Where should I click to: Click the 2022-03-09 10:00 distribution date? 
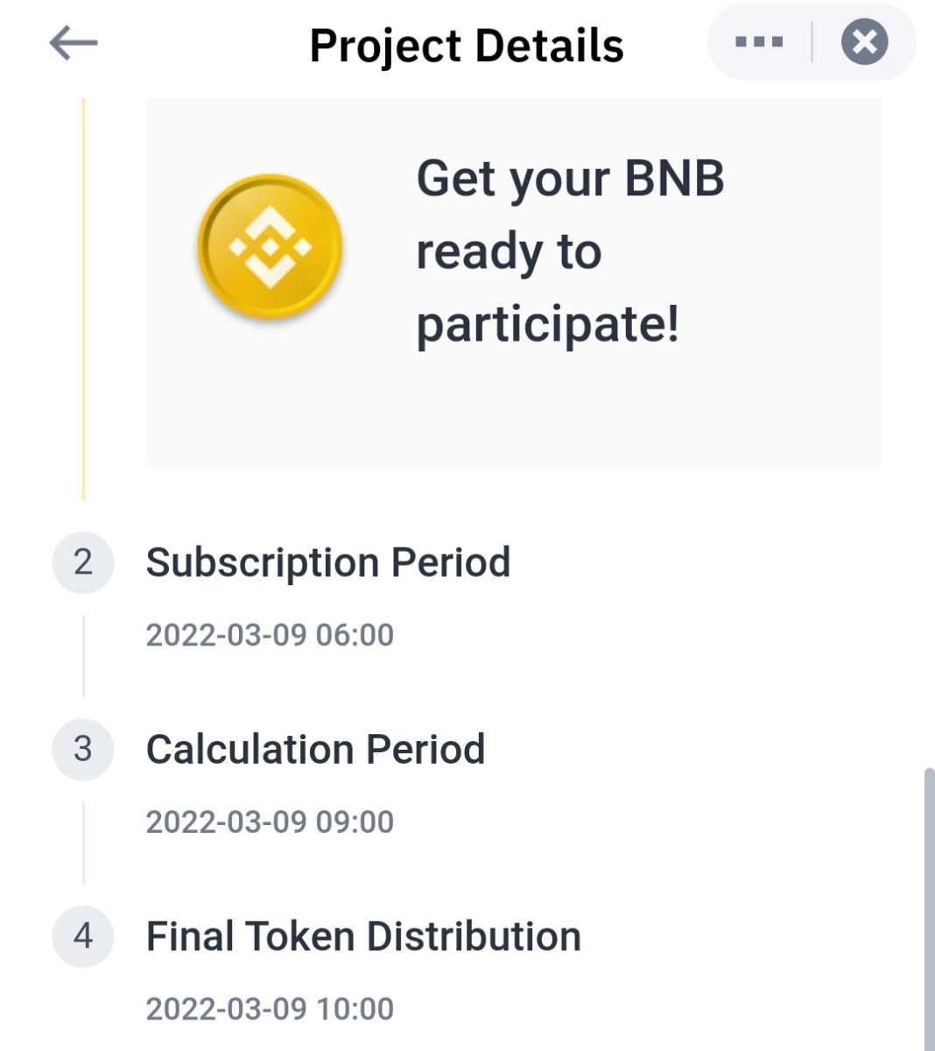point(270,1009)
